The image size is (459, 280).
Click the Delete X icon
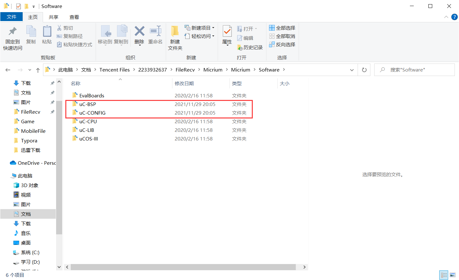139,31
